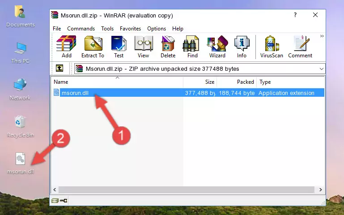Select the Recycle Bin desktop icon

(x=20, y=127)
